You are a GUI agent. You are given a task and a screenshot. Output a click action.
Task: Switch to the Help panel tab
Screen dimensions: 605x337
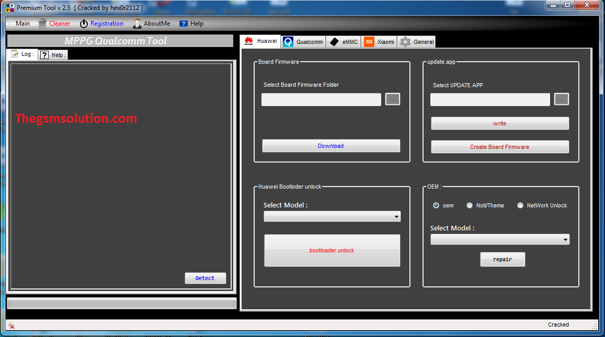(53, 55)
